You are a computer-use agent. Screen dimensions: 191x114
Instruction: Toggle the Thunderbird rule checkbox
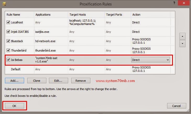coord(8,50)
